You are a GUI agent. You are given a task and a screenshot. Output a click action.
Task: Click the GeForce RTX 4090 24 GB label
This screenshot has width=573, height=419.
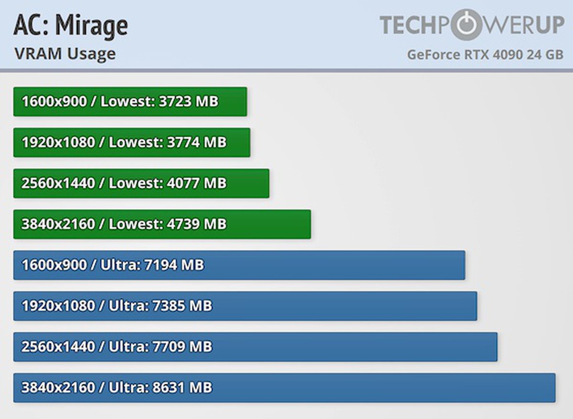coord(485,54)
